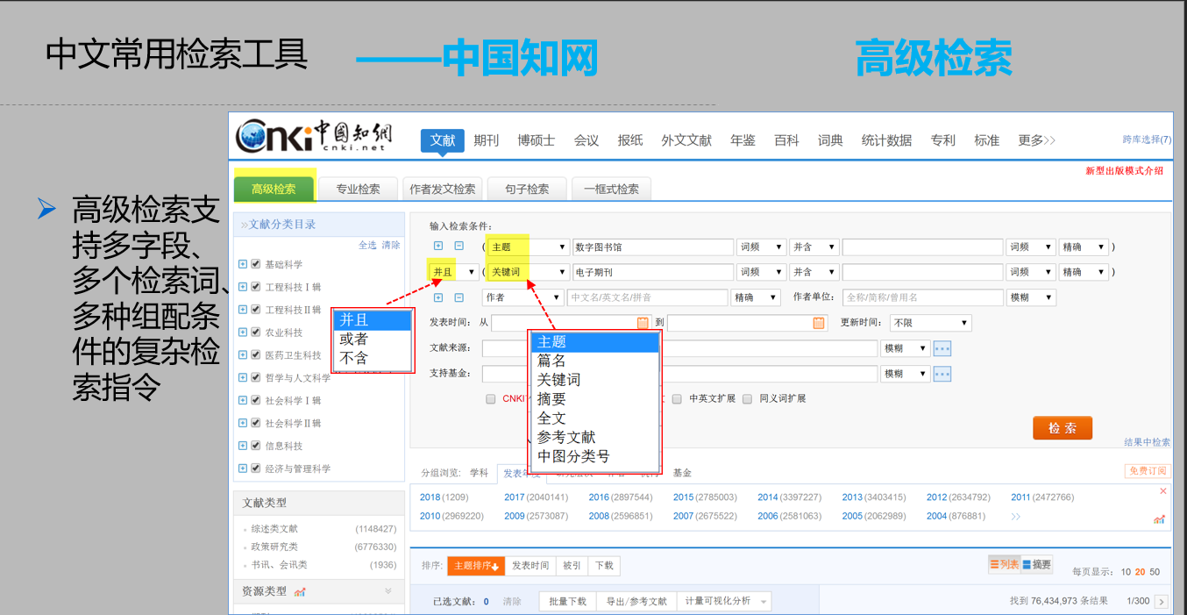Switch to 摘要 abstract view
The image size is (1187, 615).
pyautogui.click(x=1037, y=564)
